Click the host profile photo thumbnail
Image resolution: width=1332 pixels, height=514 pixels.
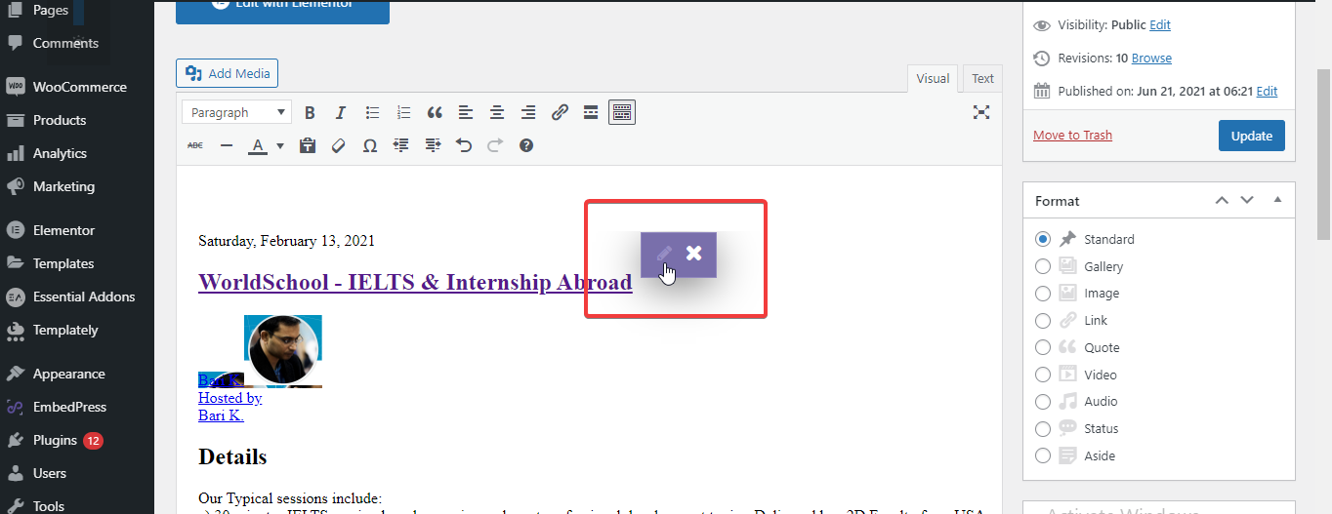click(x=283, y=351)
